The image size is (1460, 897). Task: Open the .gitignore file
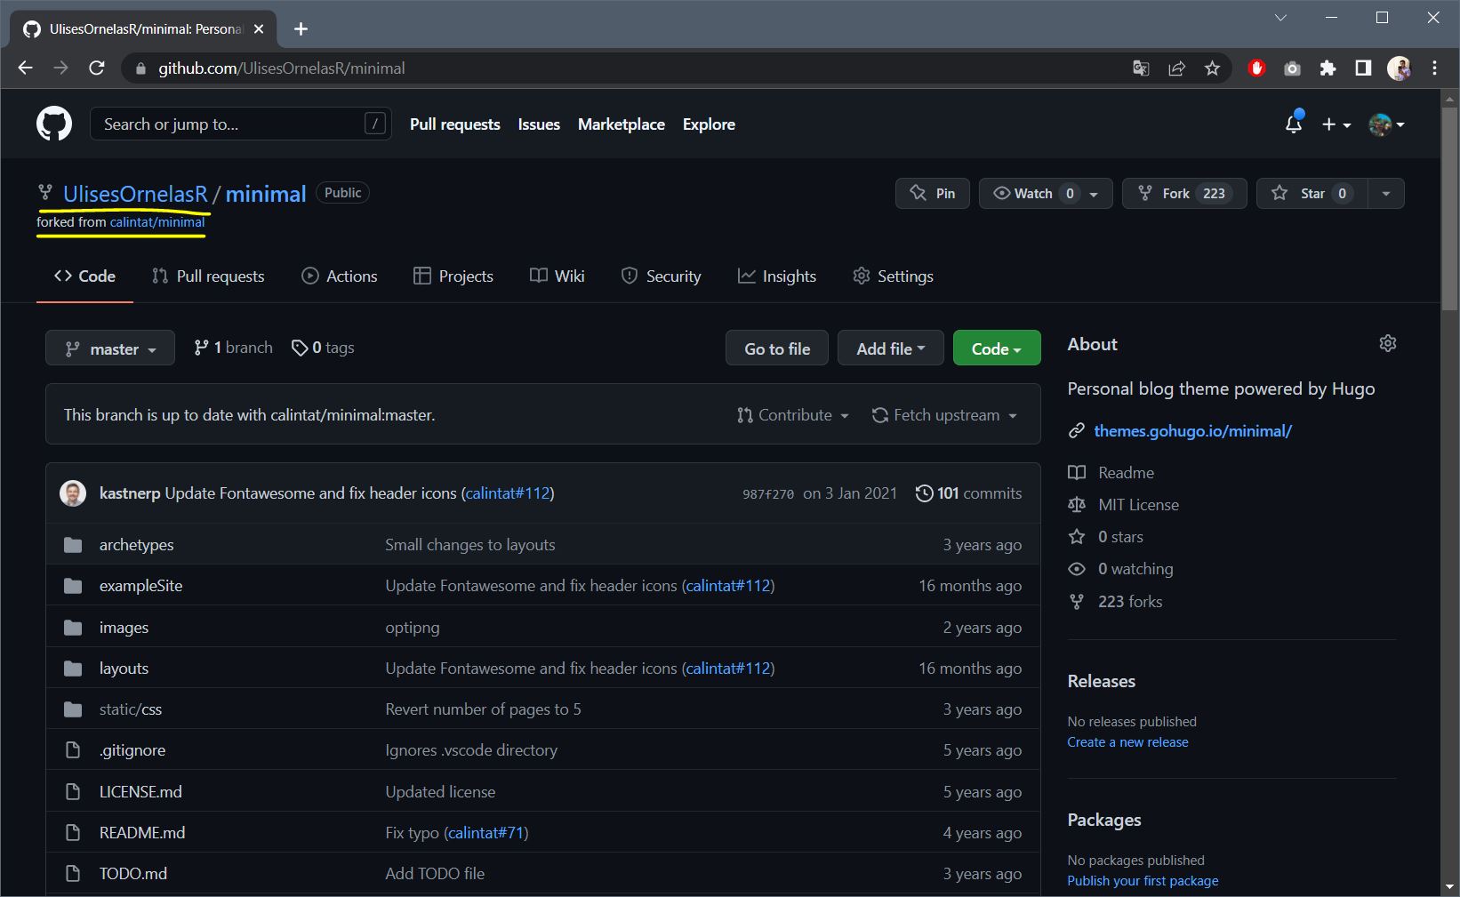click(132, 750)
